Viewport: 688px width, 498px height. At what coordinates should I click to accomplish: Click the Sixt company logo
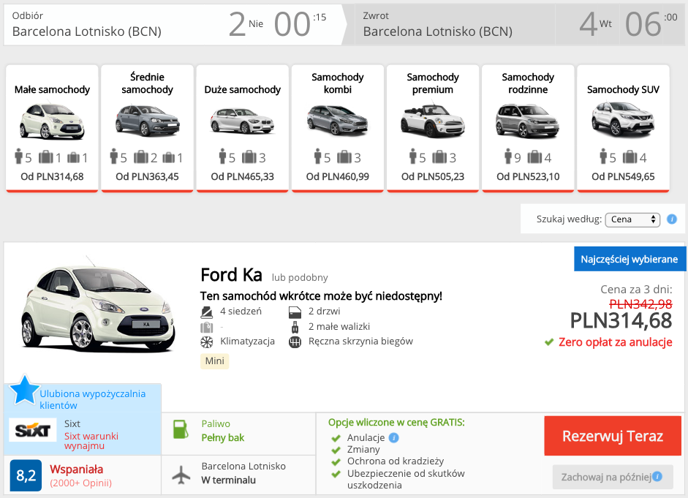coord(33,430)
